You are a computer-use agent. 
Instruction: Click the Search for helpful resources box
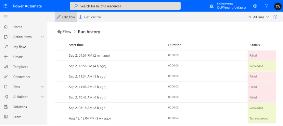125,6
